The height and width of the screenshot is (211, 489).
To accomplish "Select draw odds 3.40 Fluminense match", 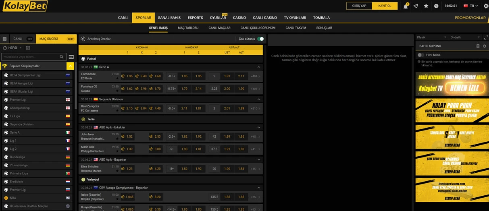I will click(x=141, y=76).
